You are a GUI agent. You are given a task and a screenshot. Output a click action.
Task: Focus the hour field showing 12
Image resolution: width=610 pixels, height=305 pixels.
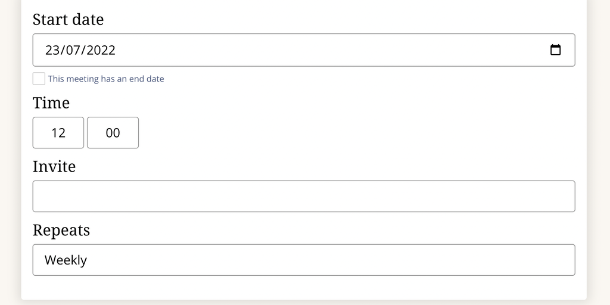(x=58, y=133)
